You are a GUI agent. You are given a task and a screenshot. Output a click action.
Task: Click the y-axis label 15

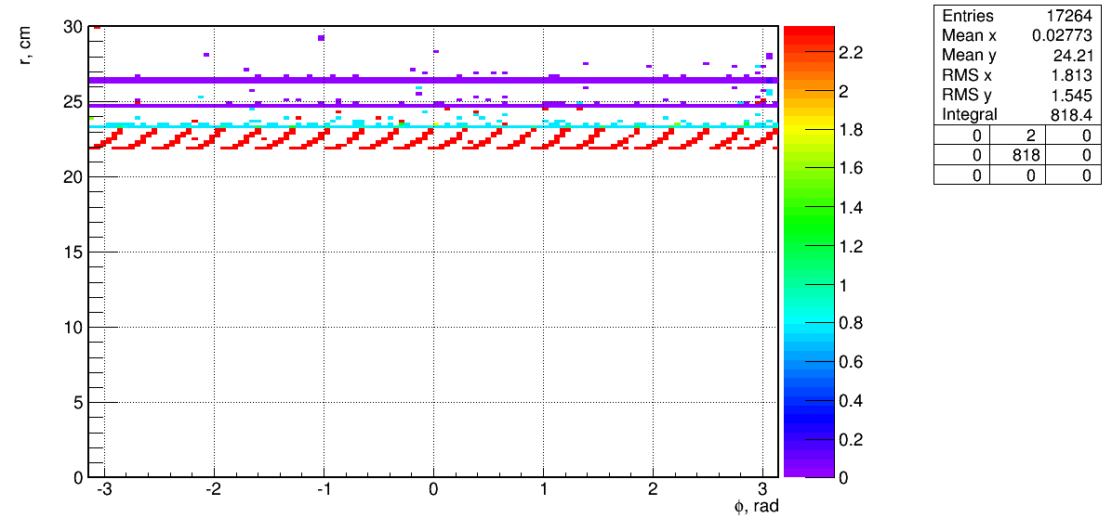pyautogui.click(x=73, y=253)
